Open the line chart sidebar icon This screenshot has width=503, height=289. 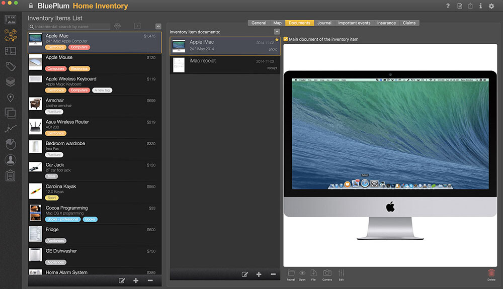[10, 129]
